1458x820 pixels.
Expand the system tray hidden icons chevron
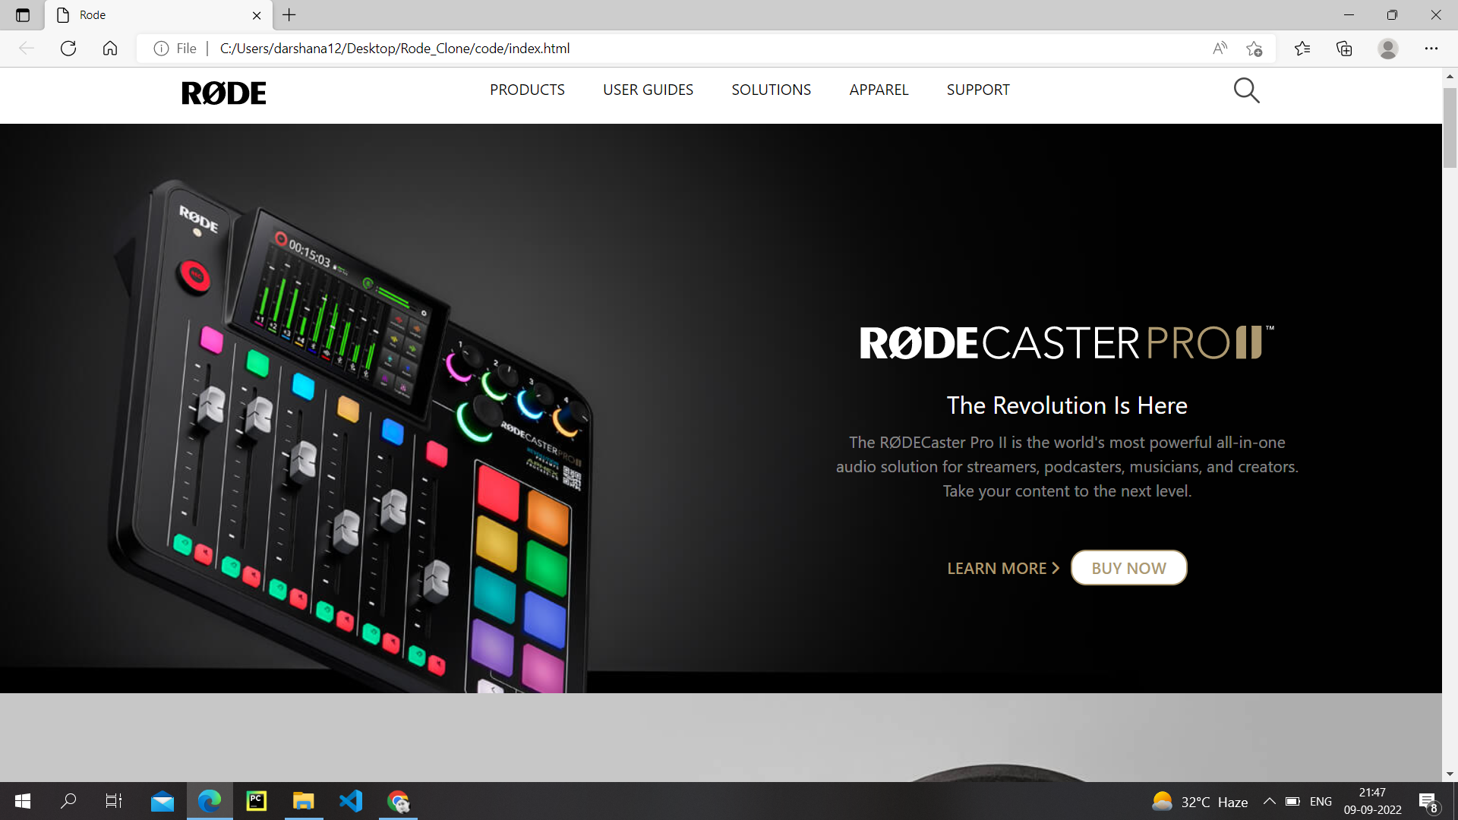point(1269,801)
